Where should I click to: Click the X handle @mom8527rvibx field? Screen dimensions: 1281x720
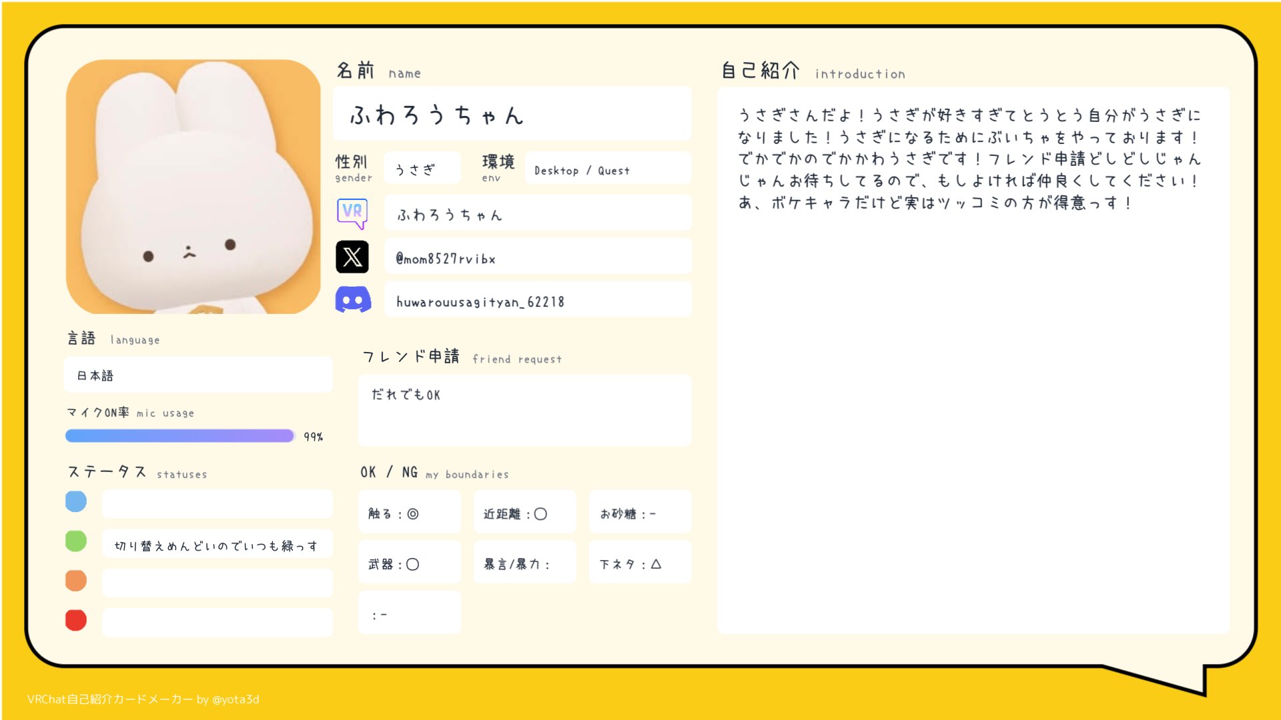pyautogui.click(x=537, y=258)
